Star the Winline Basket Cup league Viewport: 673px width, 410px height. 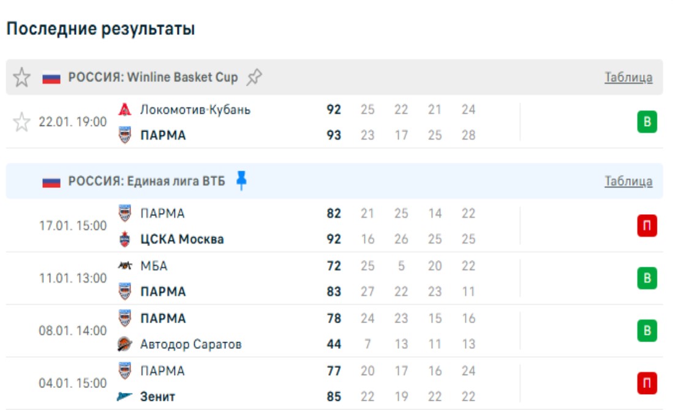pyautogui.click(x=21, y=78)
